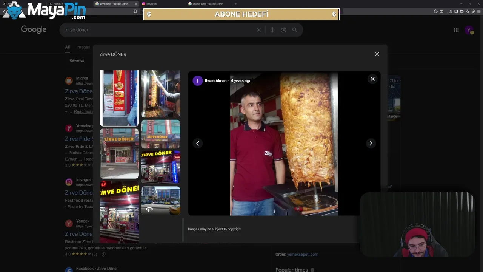This screenshot has height=272, width=483.
Task: Click info icon beside Yandex 4.0 rating
Action: 103,255
